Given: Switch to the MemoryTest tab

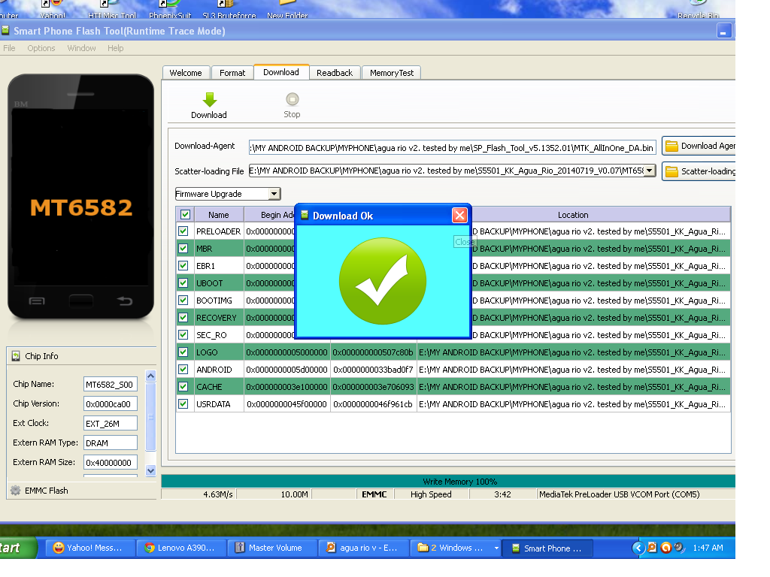Looking at the screenshot, I should [391, 73].
